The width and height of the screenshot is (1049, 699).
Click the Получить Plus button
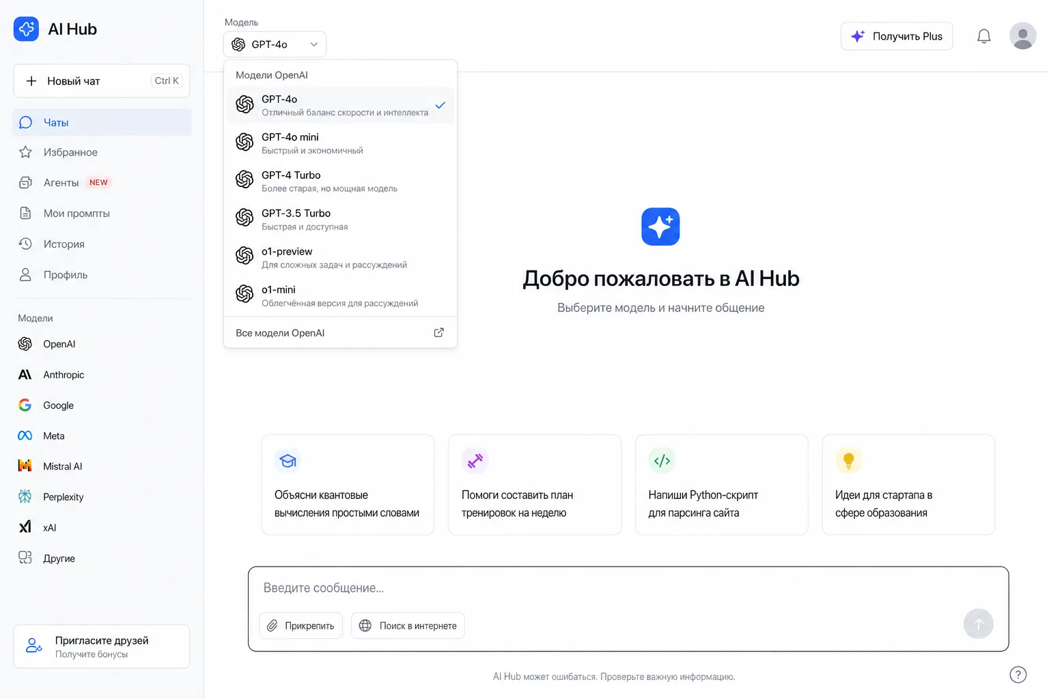coord(897,36)
